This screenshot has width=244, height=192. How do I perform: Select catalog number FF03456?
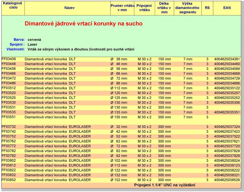[x=9, y=69]
